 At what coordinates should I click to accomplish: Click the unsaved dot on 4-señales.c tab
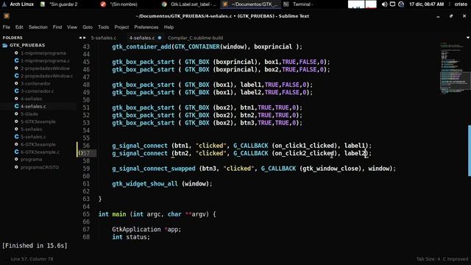(x=160, y=38)
